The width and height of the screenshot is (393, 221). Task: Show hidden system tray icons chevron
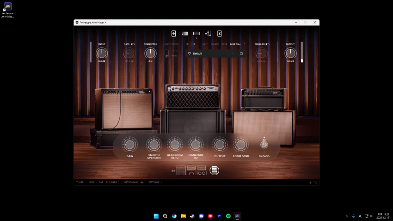click(347, 216)
